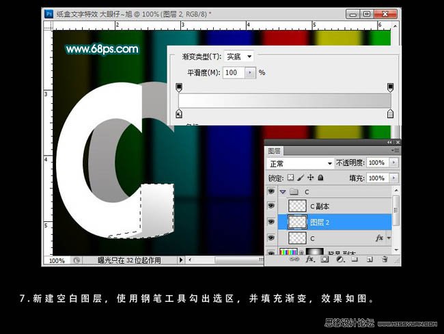Select the C 副本 layer name
The width and height of the screenshot is (444, 334).
(x=320, y=206)
